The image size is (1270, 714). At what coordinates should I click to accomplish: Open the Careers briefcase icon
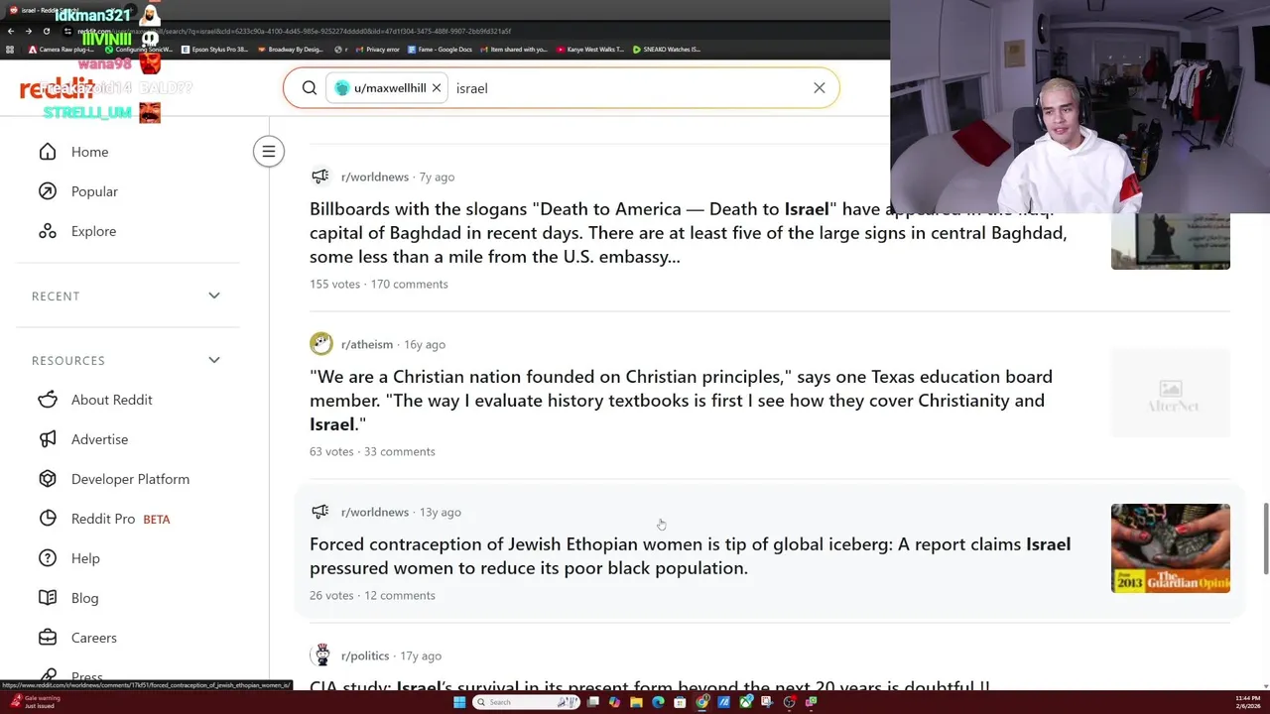(x=48, y=638)
